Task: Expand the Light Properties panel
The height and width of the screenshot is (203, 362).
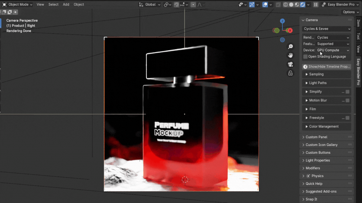Action: tap(318, 160)
